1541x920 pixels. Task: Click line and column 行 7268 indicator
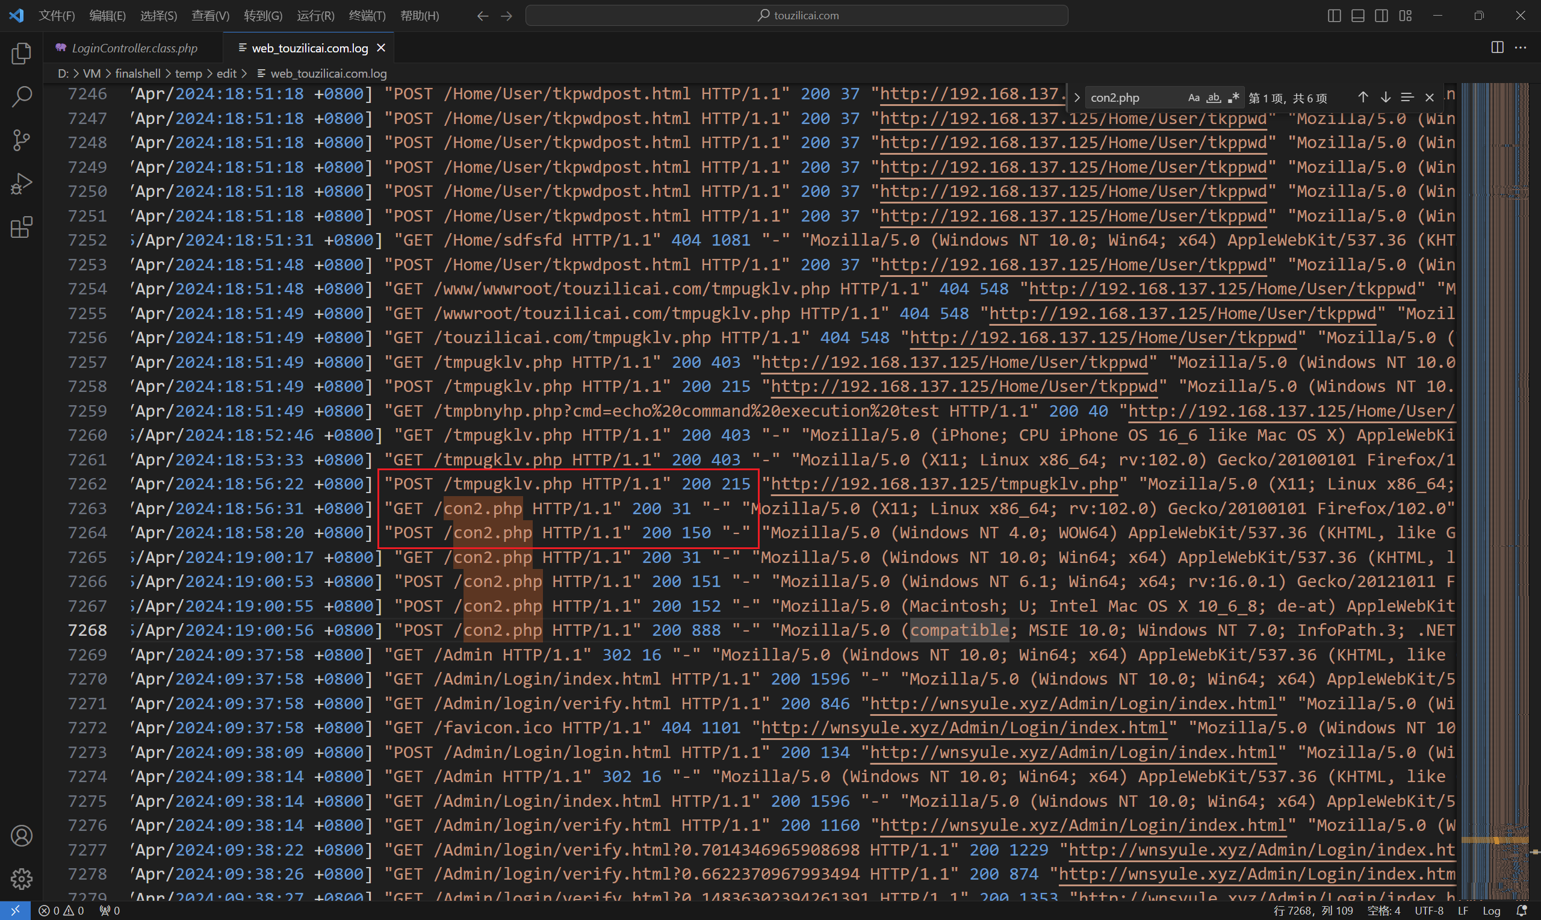(x=1312, y=911)
